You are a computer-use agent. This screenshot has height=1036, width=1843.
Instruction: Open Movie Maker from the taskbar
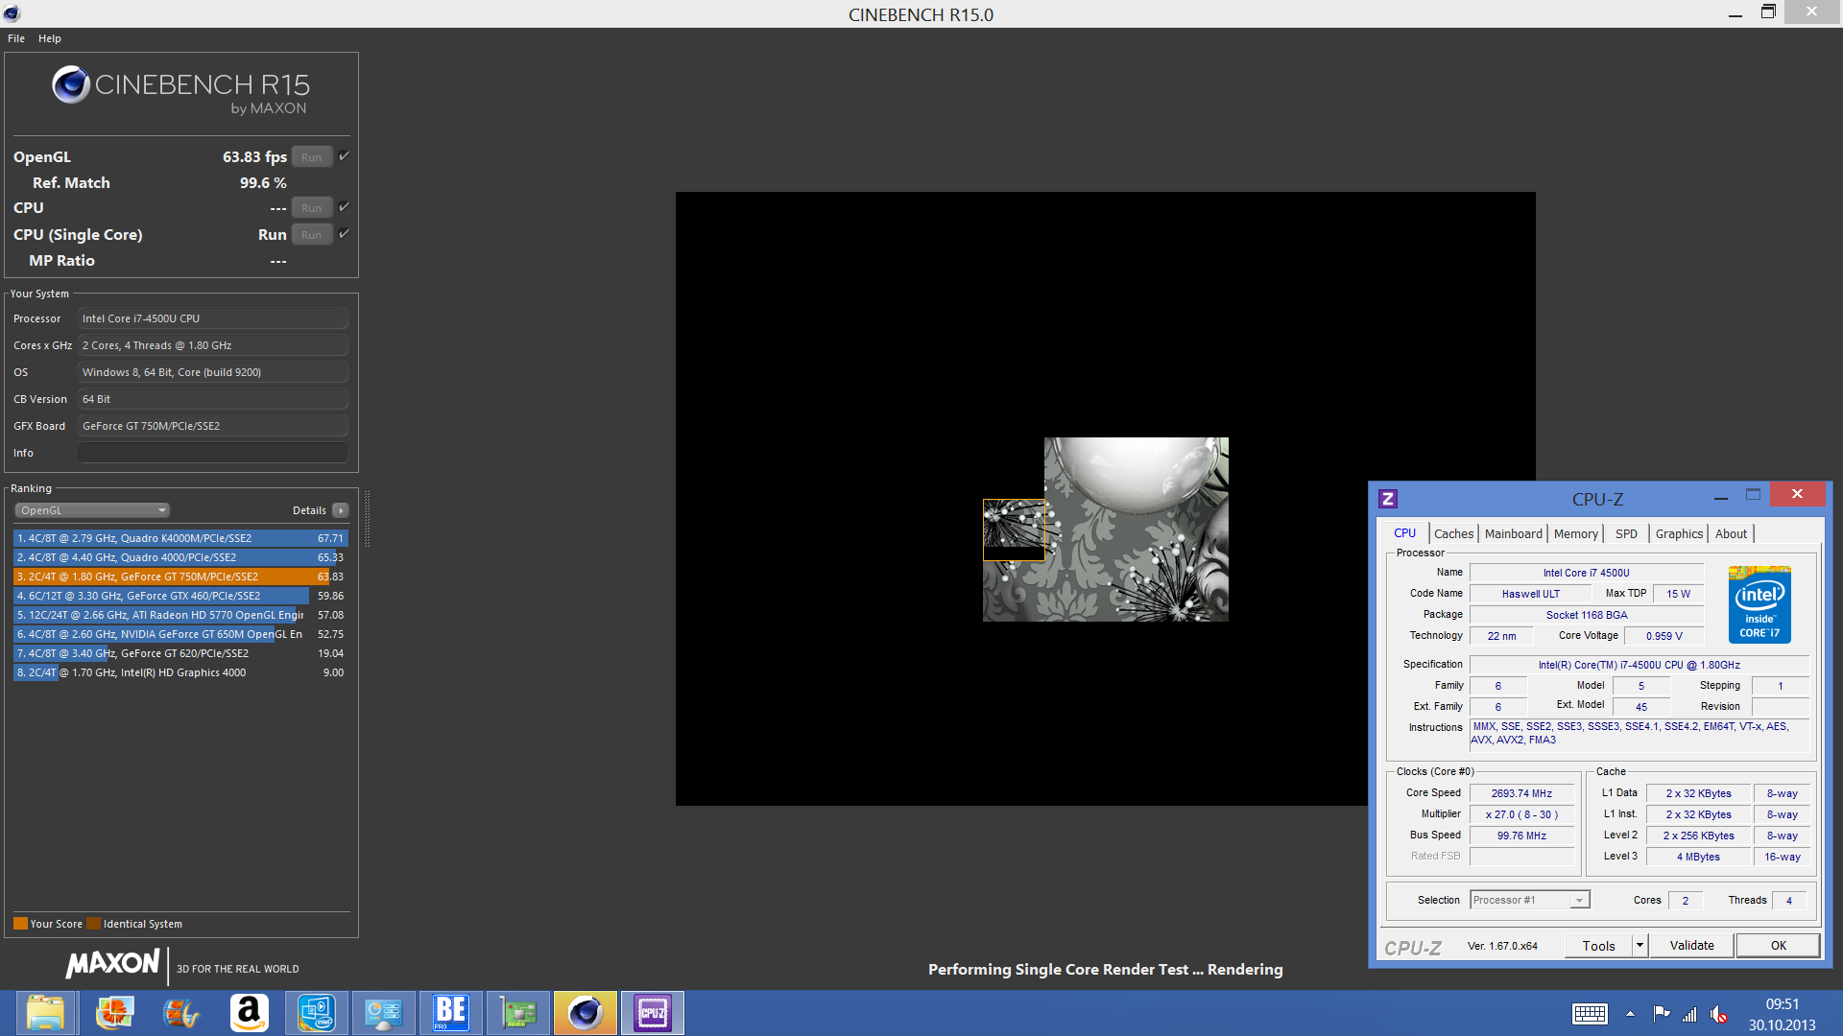[x=181, y=1013]
